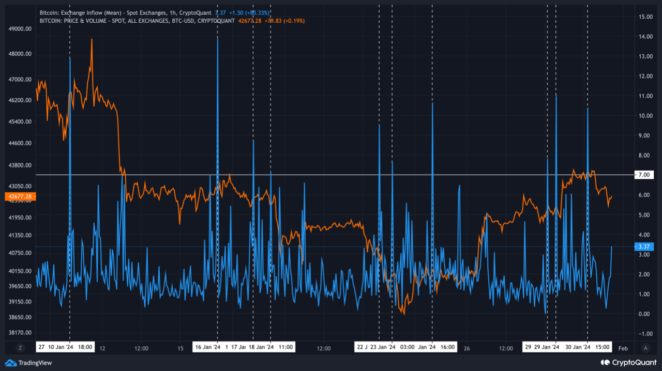Click the white 7.00 horizontal line label
Image resolution: width=662 pixels, height=371 pixels.
tap(644, 175)
